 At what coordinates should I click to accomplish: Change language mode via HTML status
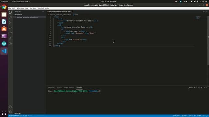(199, 116)
